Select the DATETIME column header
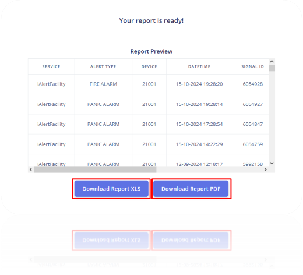This screenshot has height=275, width=303. pos(199,66)
